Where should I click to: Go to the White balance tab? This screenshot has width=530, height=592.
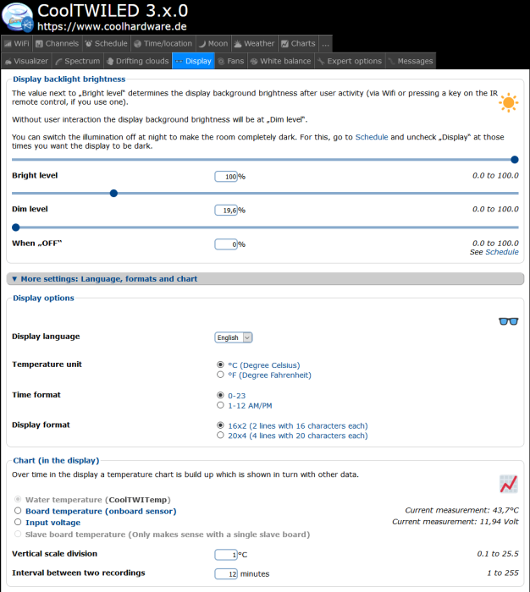[280, 61]
